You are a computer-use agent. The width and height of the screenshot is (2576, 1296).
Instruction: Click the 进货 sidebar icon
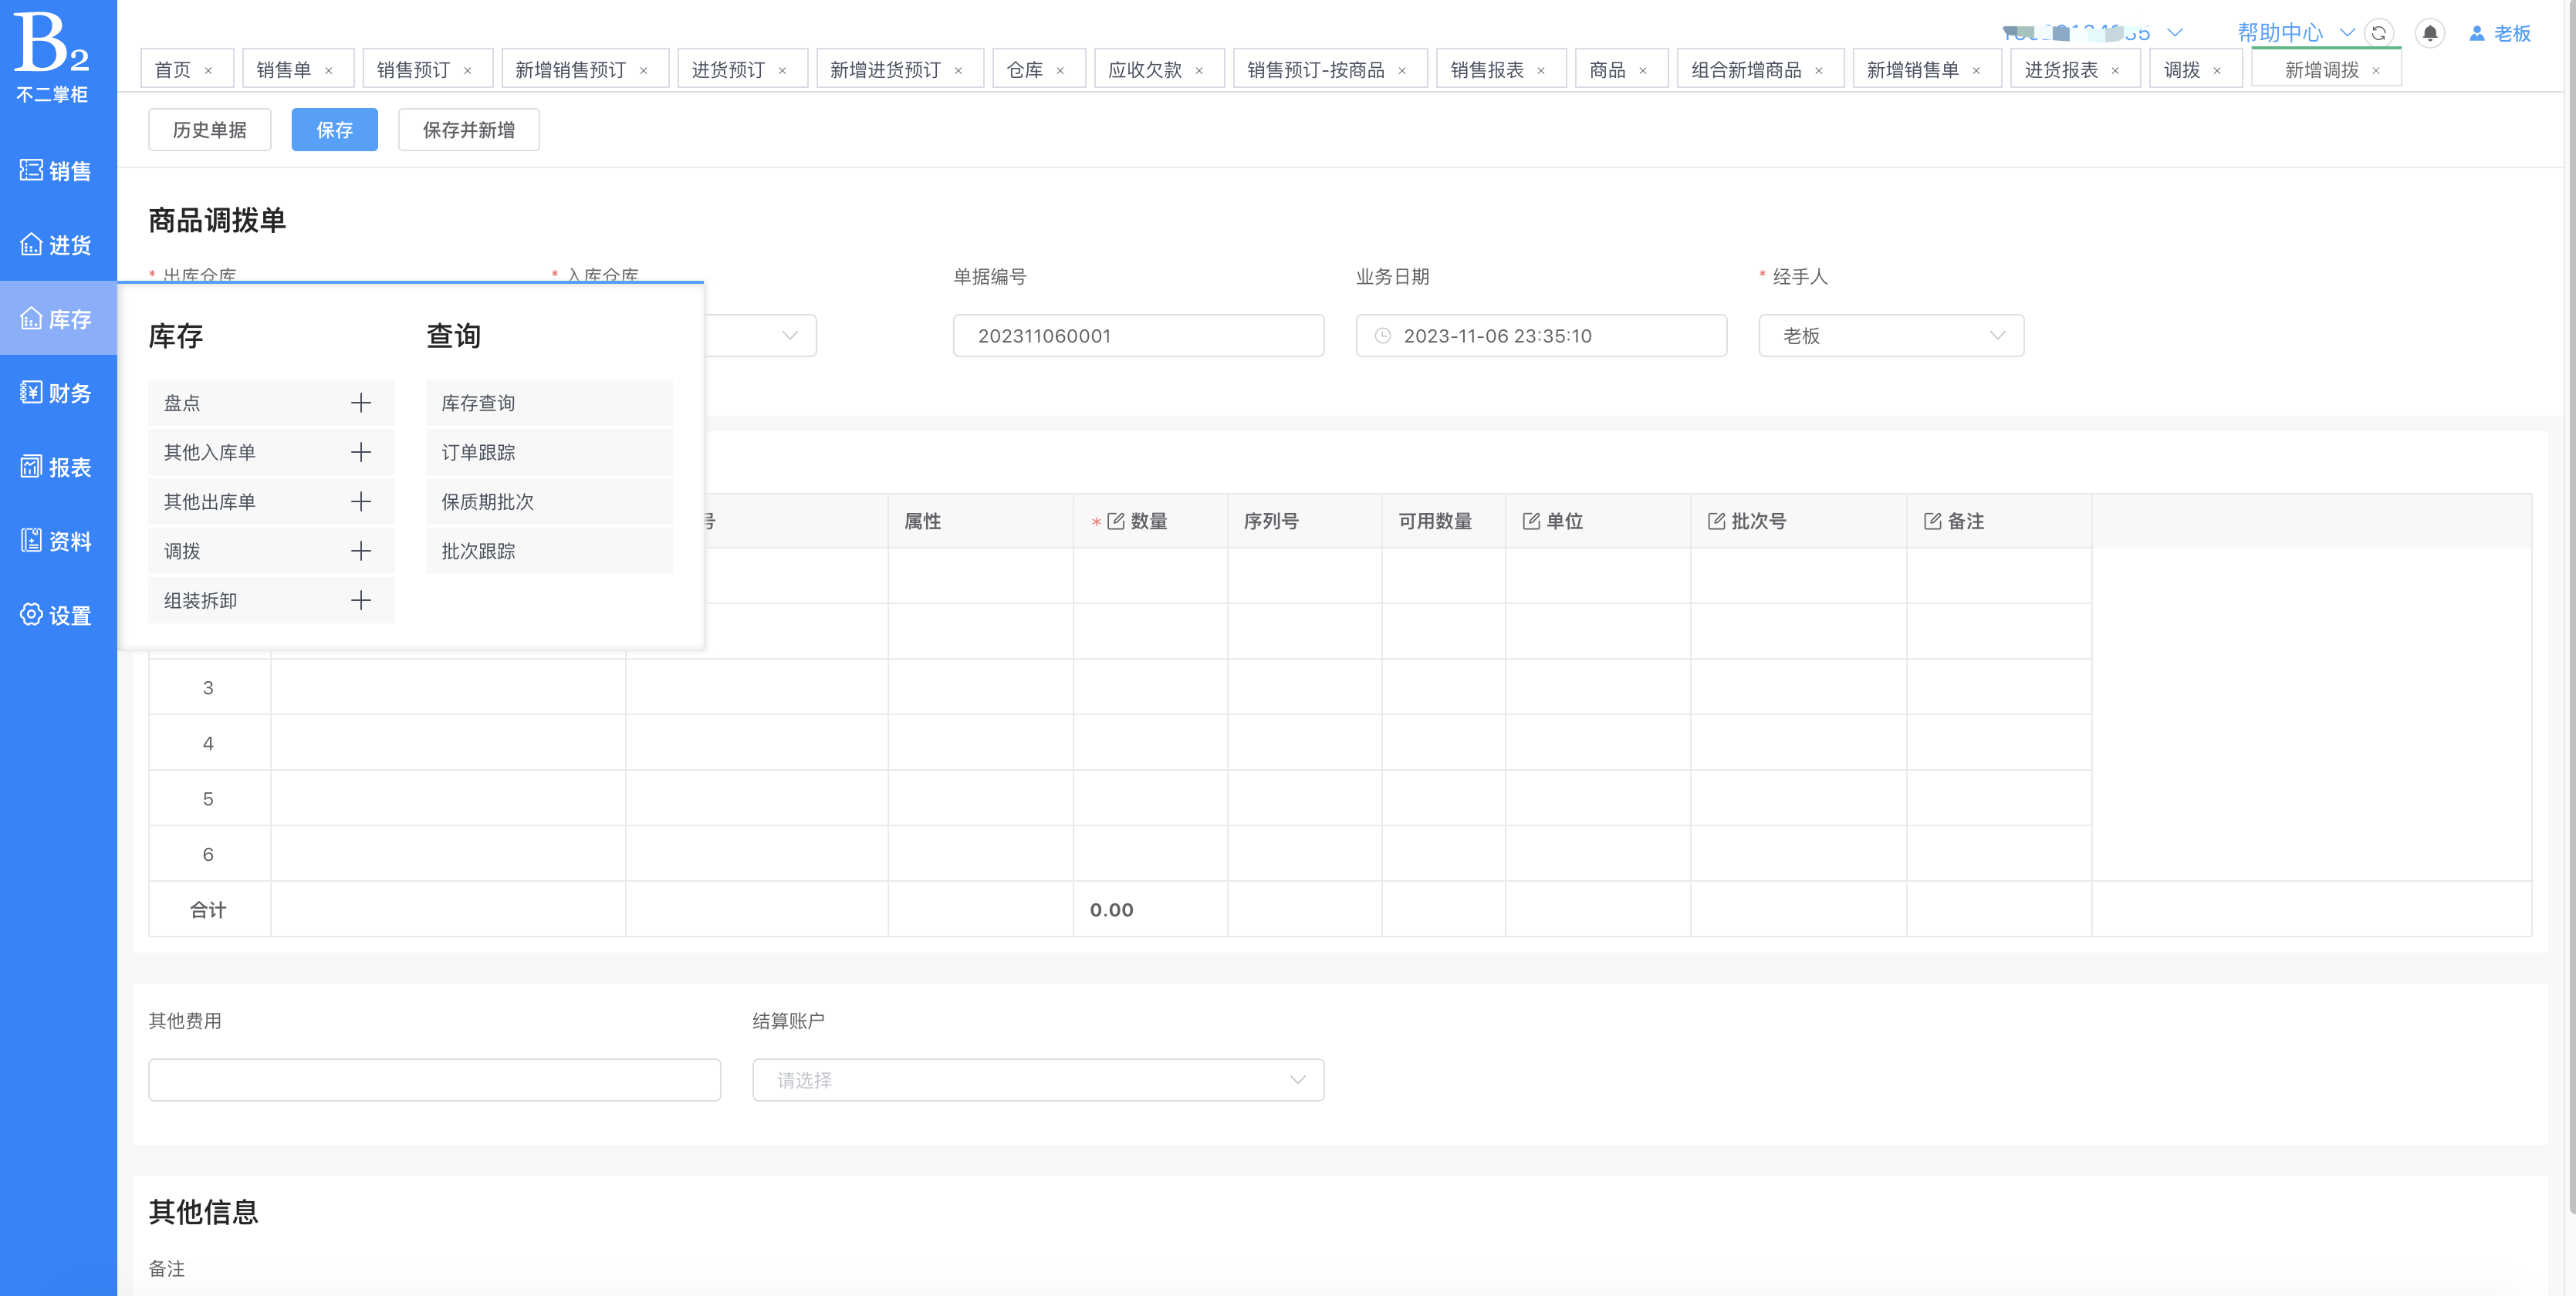click(59, 245)
